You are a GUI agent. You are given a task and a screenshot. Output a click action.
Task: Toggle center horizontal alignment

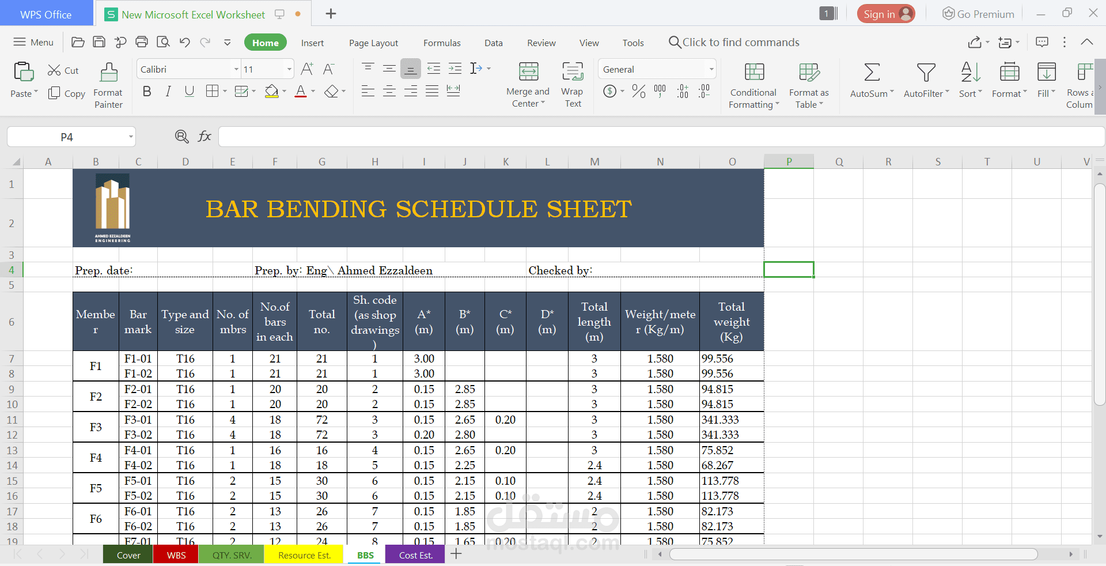389,90
